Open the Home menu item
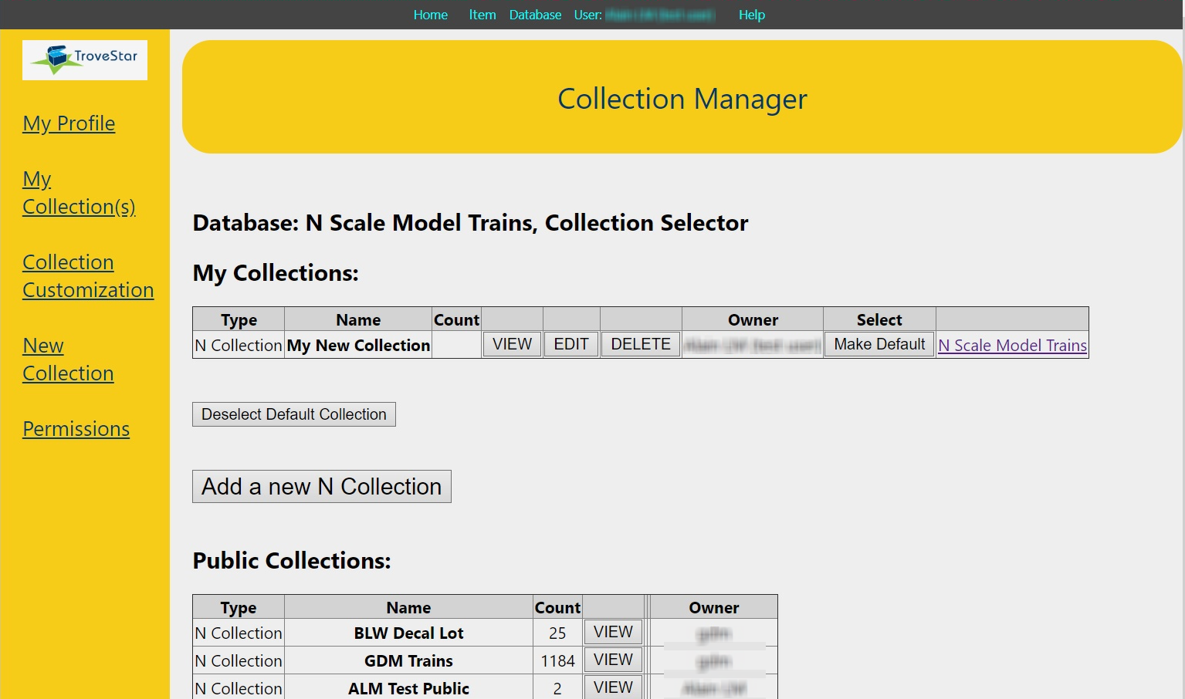Image resolution: width=1185 pixels, height=699 pixels. click(x=431, y=15)
